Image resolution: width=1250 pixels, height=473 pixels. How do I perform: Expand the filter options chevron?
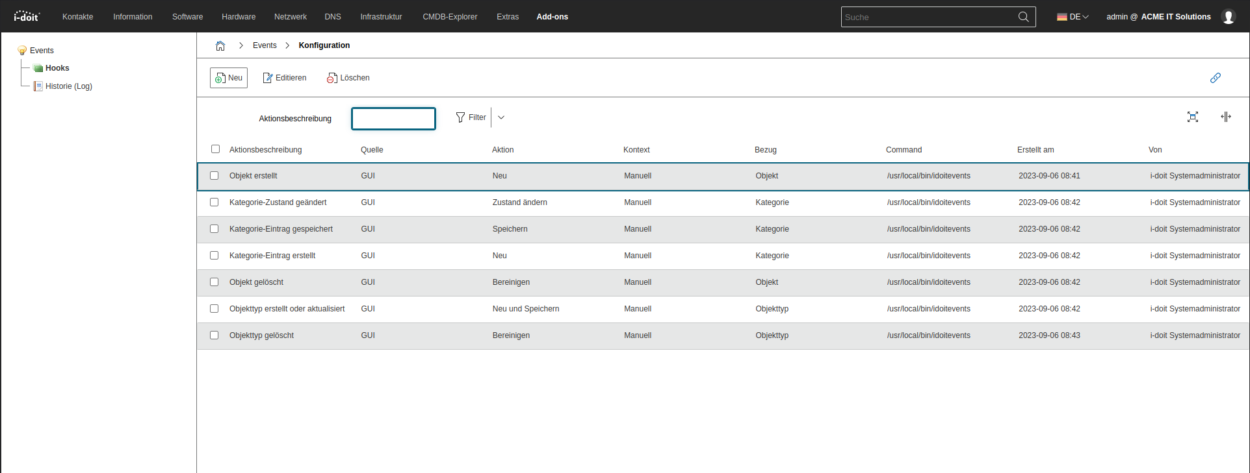[501, 117]
